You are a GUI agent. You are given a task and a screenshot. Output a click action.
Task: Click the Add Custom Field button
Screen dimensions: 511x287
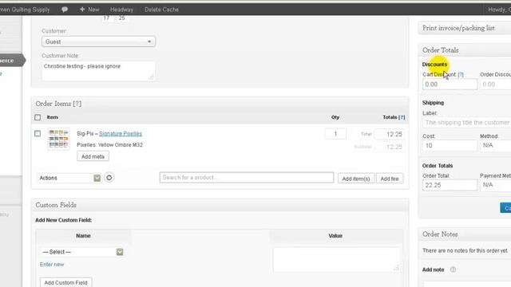(65, 282)
